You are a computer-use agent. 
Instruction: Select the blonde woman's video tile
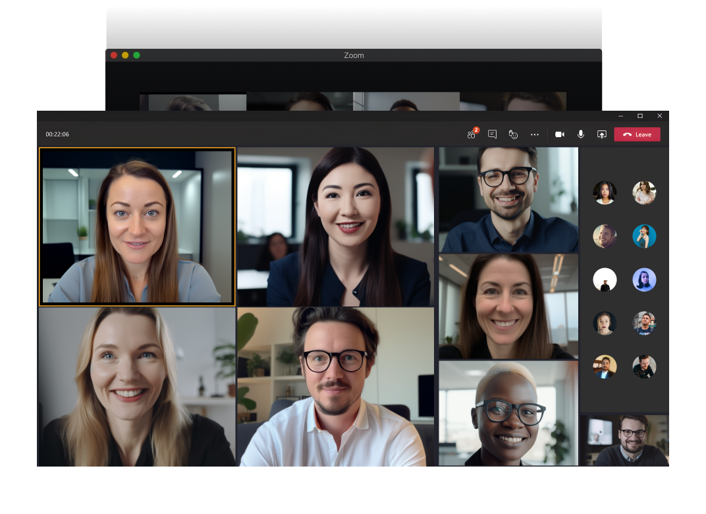pyautogui.click(x=137, y=387)
